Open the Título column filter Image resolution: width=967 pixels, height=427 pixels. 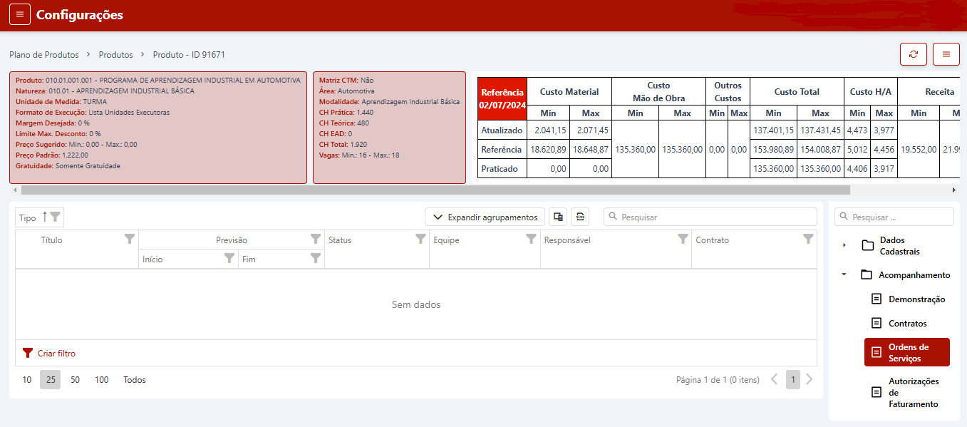click(130, 240)
